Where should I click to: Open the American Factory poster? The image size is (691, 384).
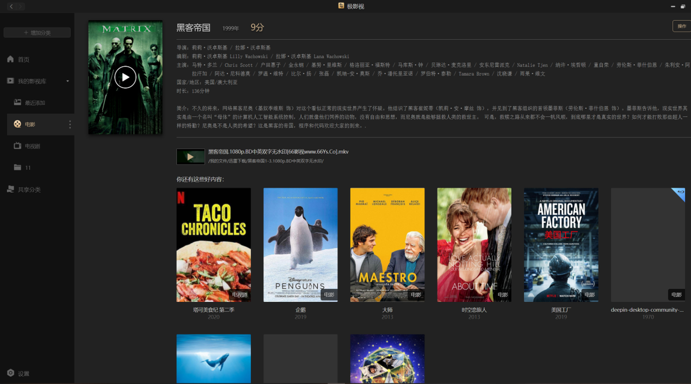pos(561,245)
